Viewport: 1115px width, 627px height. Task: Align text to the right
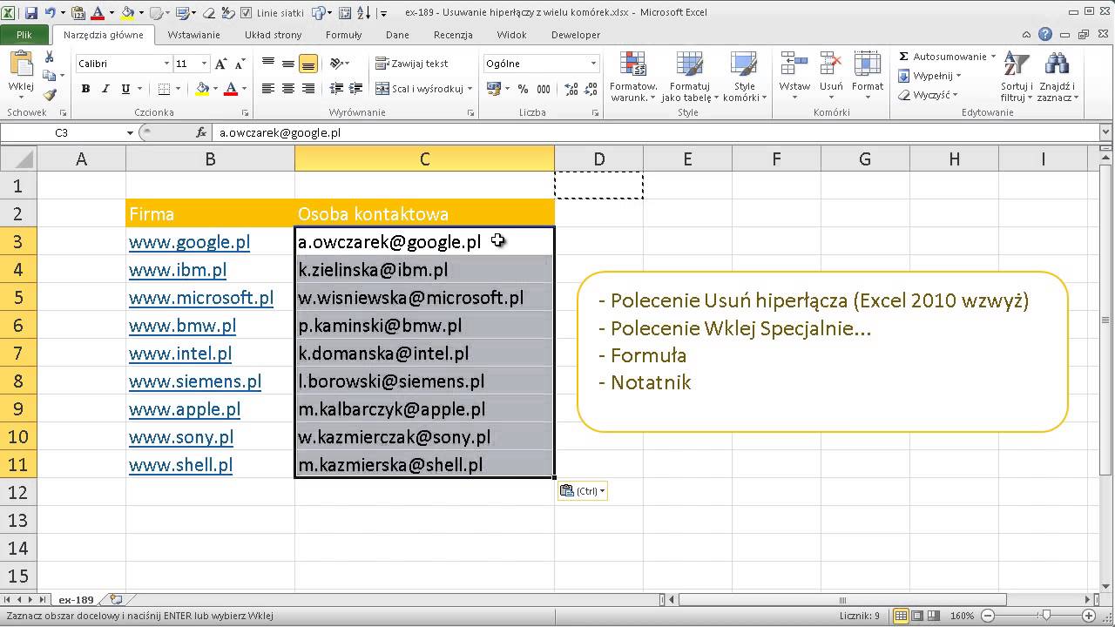(x=307, y=89)
